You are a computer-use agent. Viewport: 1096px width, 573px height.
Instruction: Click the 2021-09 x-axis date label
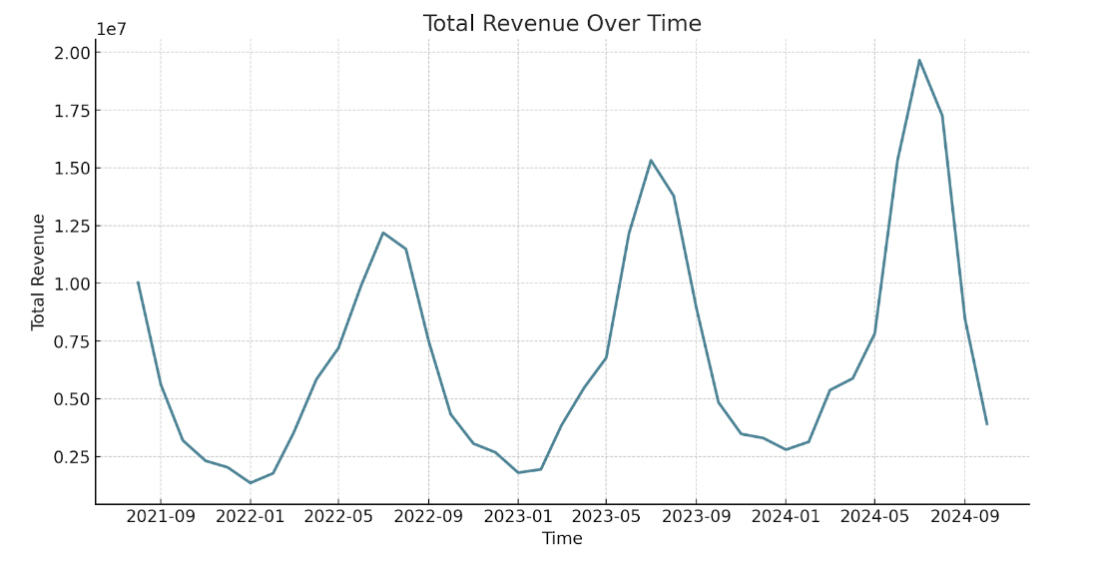click(161, 517)
